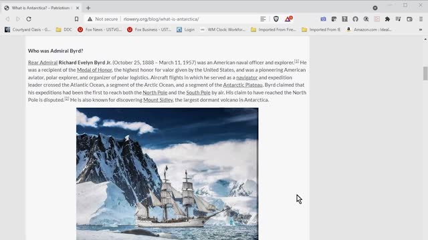Open the Not secure site warning
This screenshot has height=240, width=428.
coord(102,19)
